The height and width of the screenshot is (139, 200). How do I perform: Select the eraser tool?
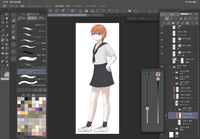[x=3, y=48]
